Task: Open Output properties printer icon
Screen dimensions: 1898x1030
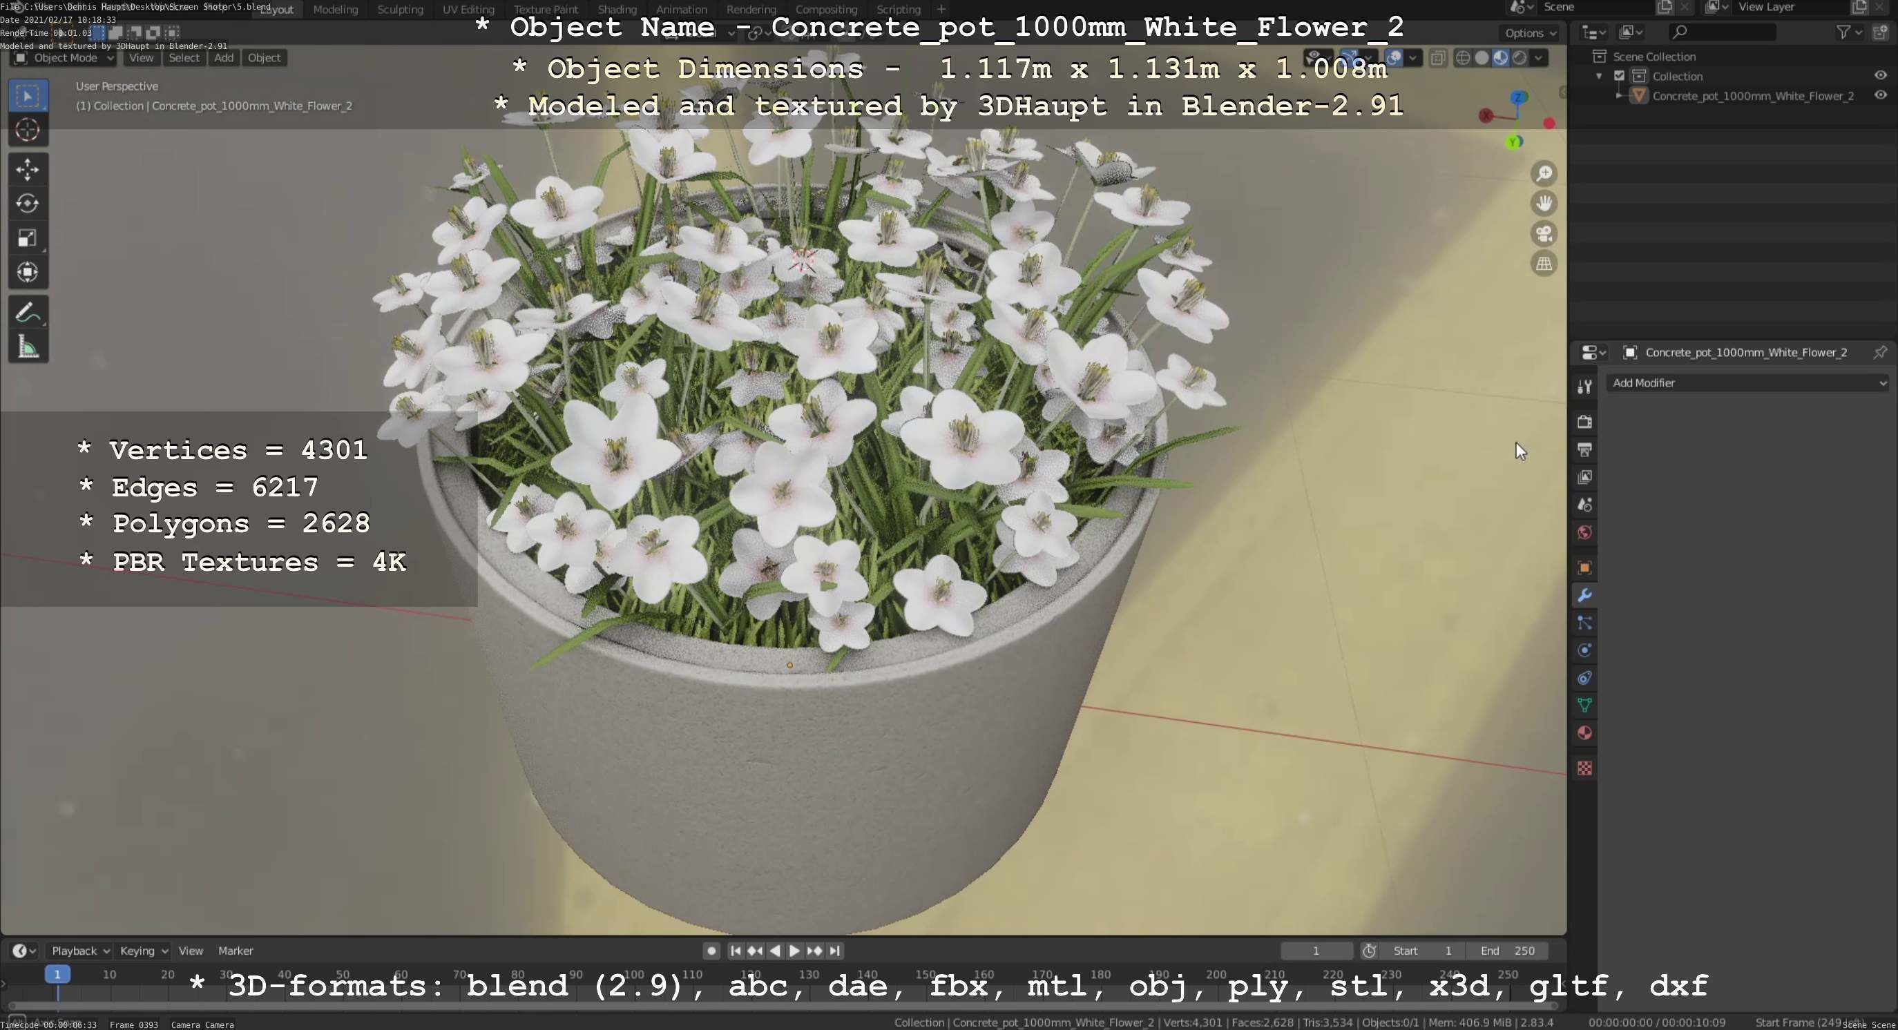Action: 1584,449
